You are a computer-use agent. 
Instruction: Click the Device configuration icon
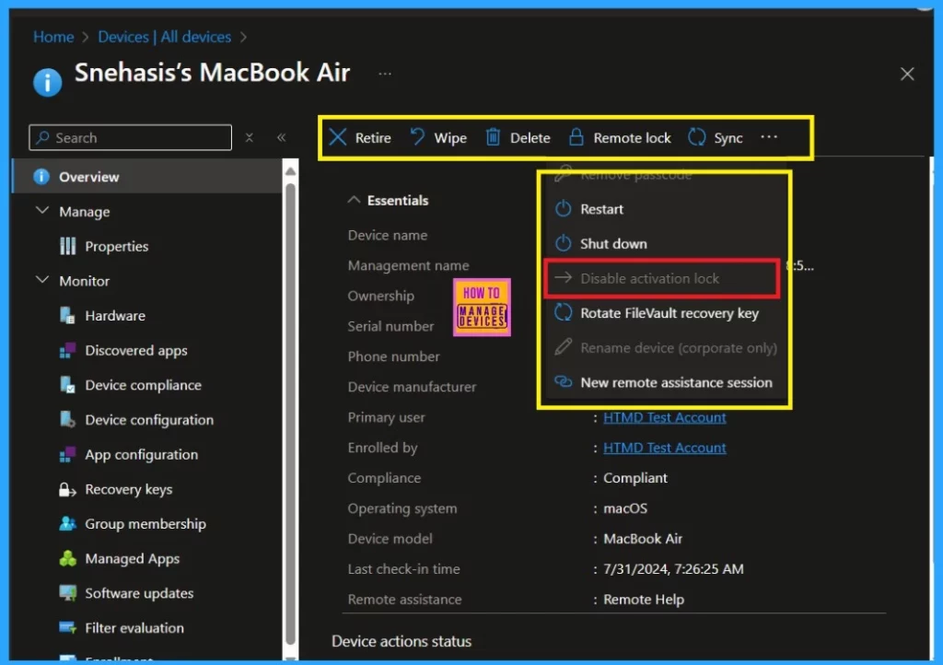pyautogui.click(x=67, y=419)
